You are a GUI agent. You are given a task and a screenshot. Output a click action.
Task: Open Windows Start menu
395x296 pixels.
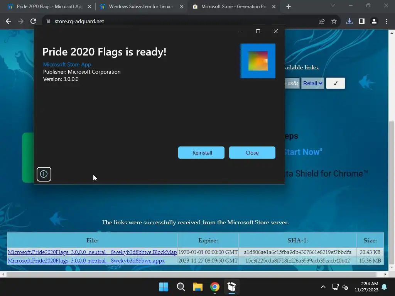click(x=164, y=287)
